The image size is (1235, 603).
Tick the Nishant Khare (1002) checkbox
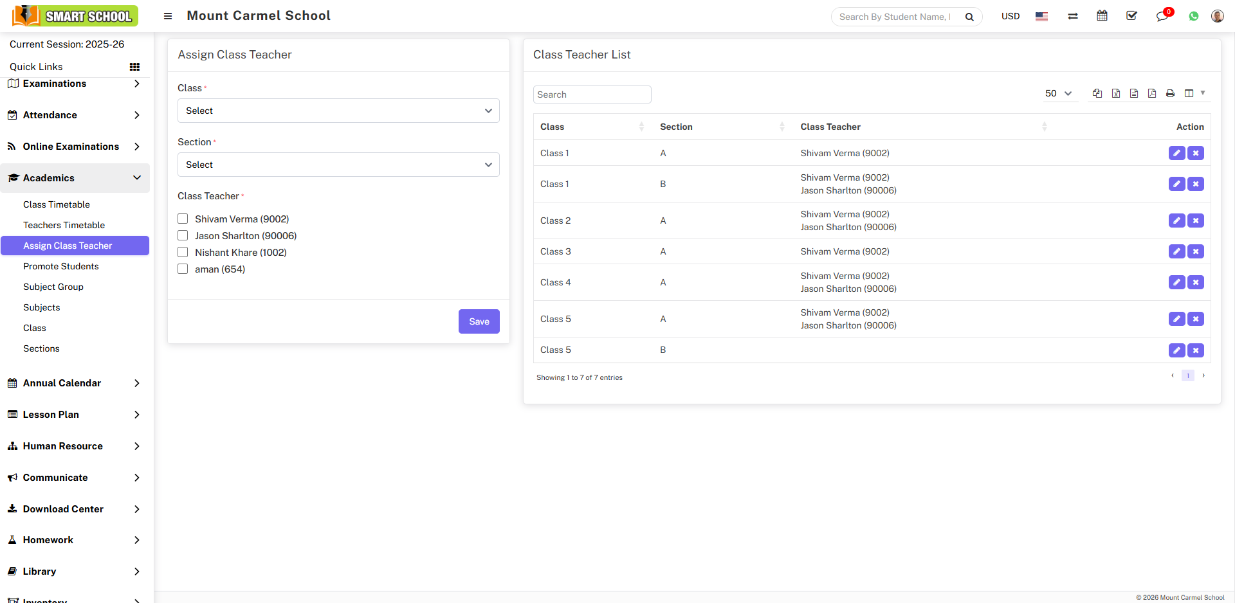tap(183, 253)
